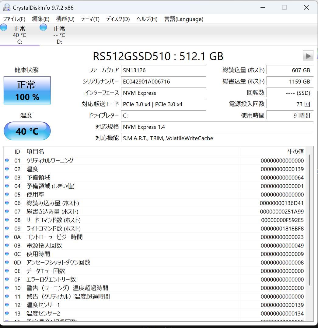The width and height of the screenshot is (318, 328).
Task: Click the blue status dot beside 温度 row
Action: (7, 169)
